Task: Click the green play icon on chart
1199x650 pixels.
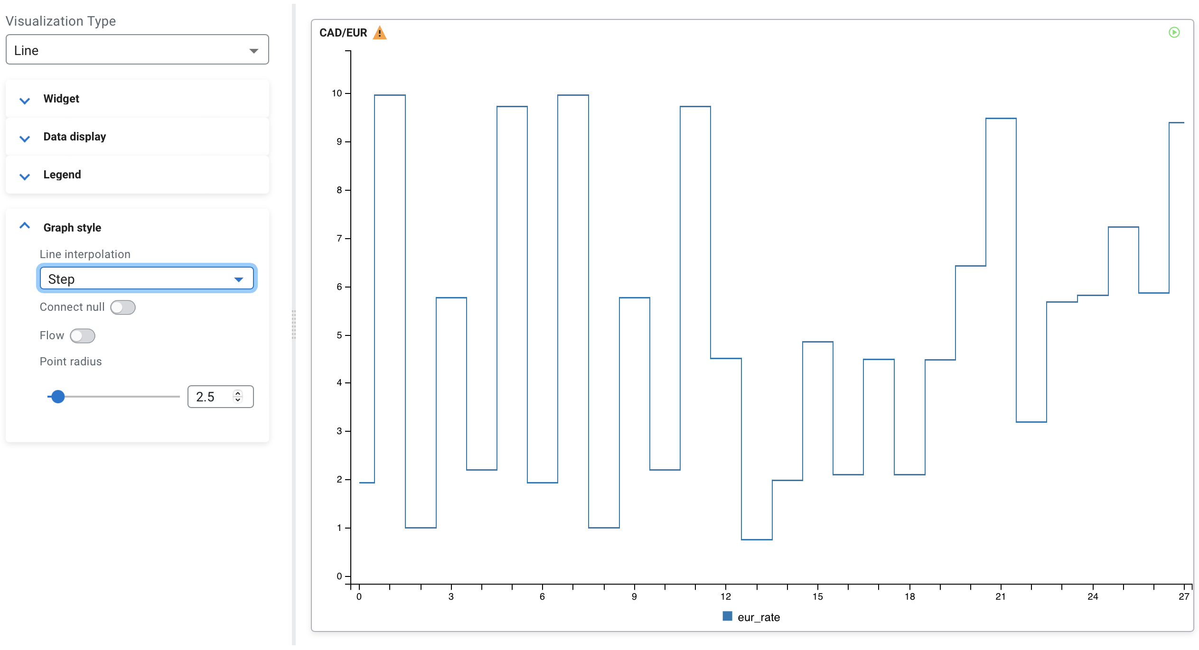Action: 1174,32
